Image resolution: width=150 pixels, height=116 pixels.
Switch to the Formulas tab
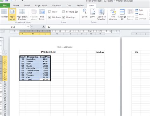(57, 5)
